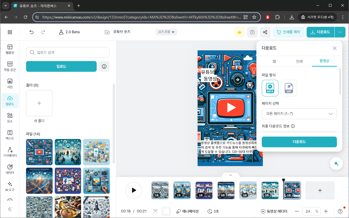Open the 작업 공간 sidebar panel
The image size is (349, 218).
tap(10, 66)
